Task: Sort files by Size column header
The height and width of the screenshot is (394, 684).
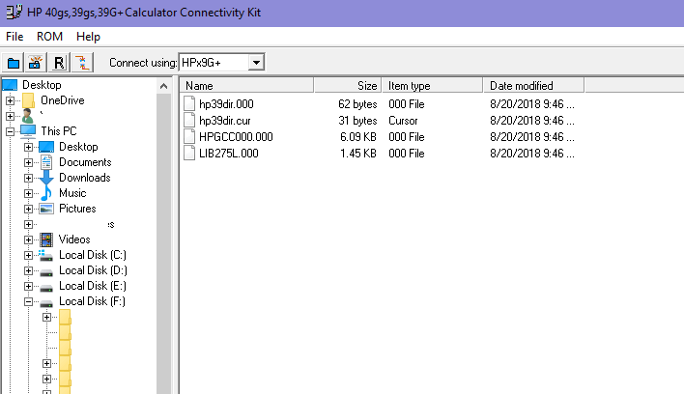Action: (348, 85)
